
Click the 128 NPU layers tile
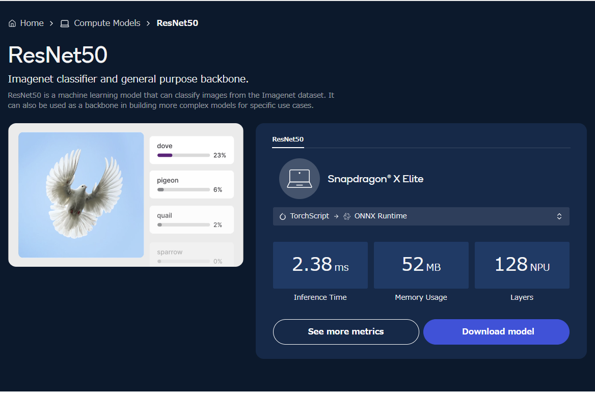coord(522,265)
